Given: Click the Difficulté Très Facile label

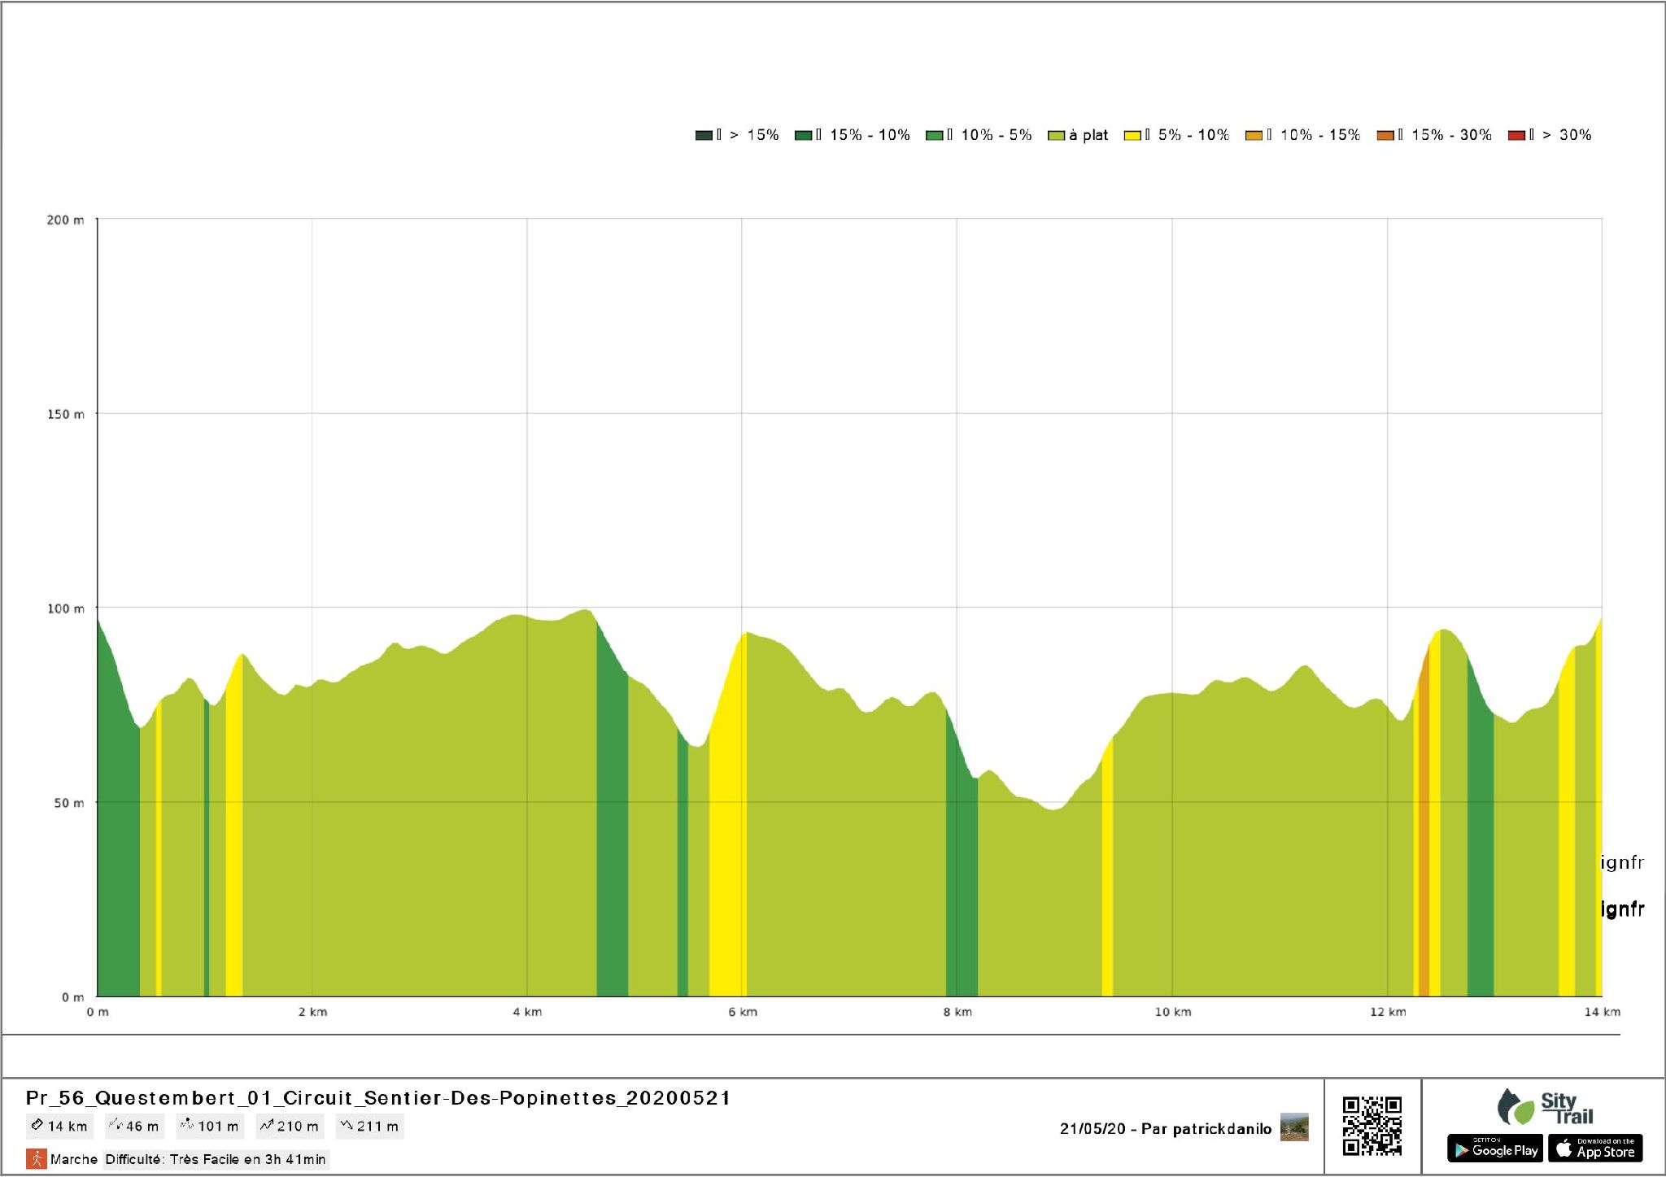Looking at the screenshot, I should (x=216, y=1159).
